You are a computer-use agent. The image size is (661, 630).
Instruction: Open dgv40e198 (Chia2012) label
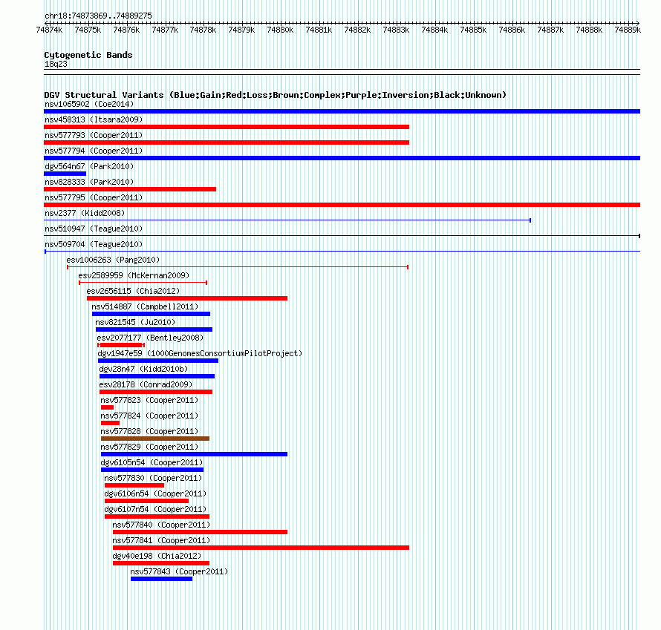(157, 556)
